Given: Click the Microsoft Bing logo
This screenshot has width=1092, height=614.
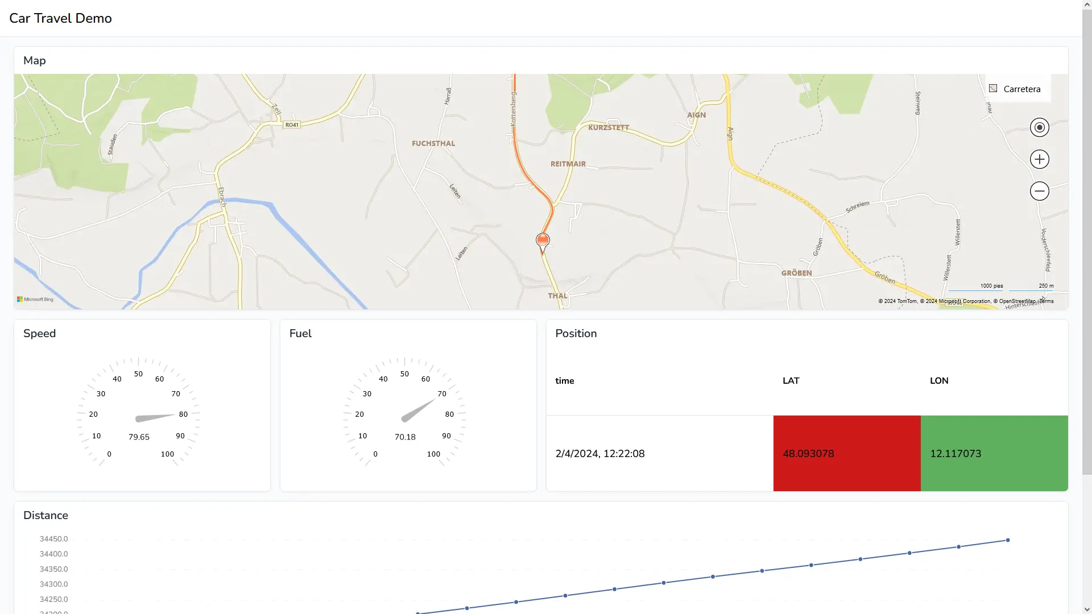Looking at the screenshot, I should point(35,298).
